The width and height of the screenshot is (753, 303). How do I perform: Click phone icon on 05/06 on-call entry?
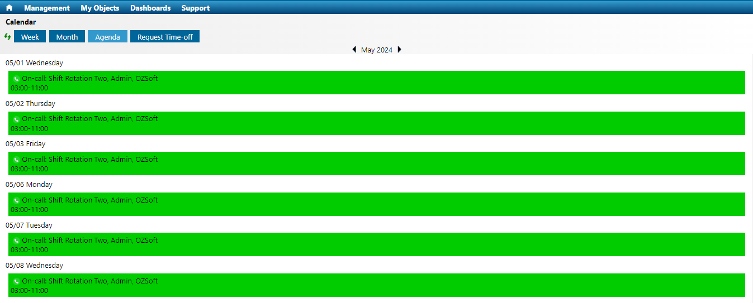pyautogui.click(x=16, y=200)
